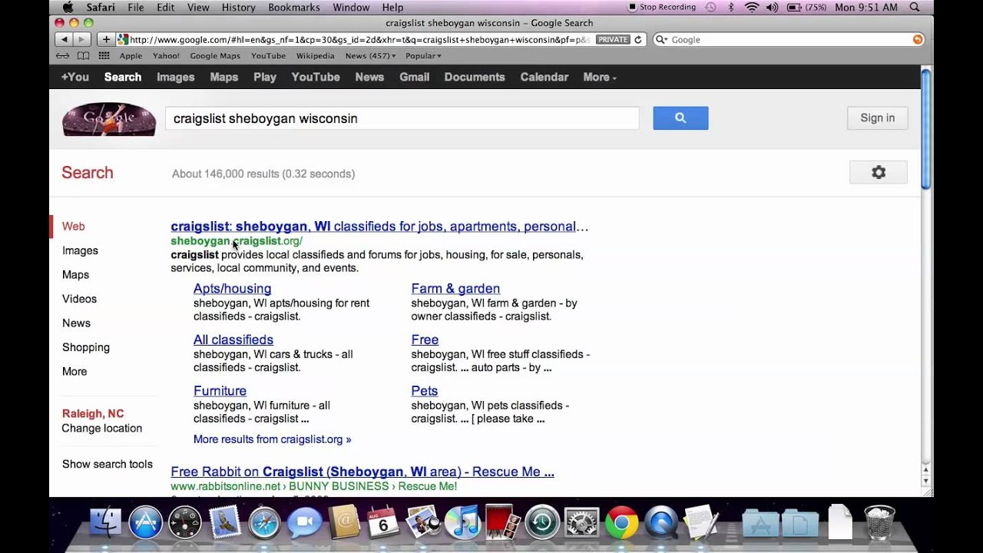The height and width of the screenshot is (553, 983).
Task: Open the File menu
Action: coord(136,7)
